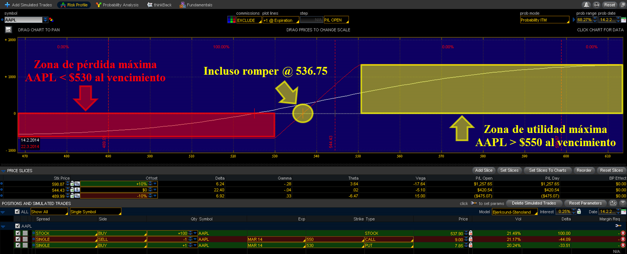Click the chart image icon beside DRAG CHART TO PAN
This screenshot has width=627, height=254.
pos(8,30)
